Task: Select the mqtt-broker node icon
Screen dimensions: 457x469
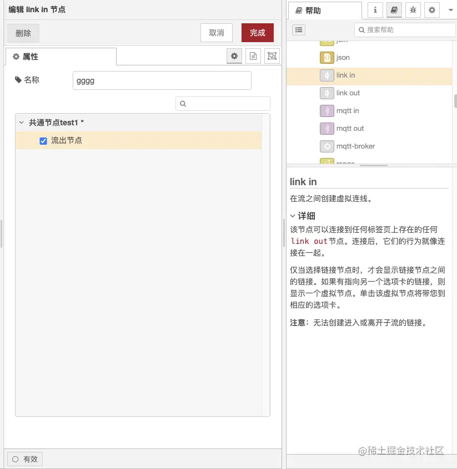Action: 327,146
